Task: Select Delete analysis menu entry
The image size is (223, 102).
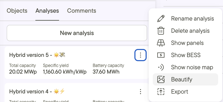Action: pyautogui.click(x=190, y=31)
